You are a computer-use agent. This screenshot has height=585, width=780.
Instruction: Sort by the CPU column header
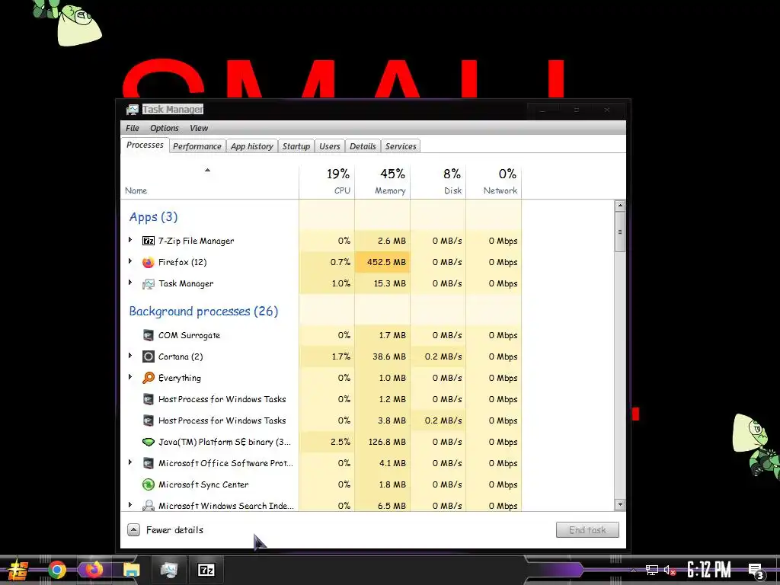click(x=327, y=182)
